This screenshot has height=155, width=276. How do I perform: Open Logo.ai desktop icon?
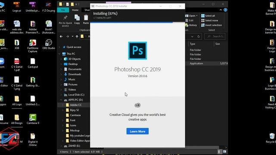pyautogui.click(x=17, y=7)
